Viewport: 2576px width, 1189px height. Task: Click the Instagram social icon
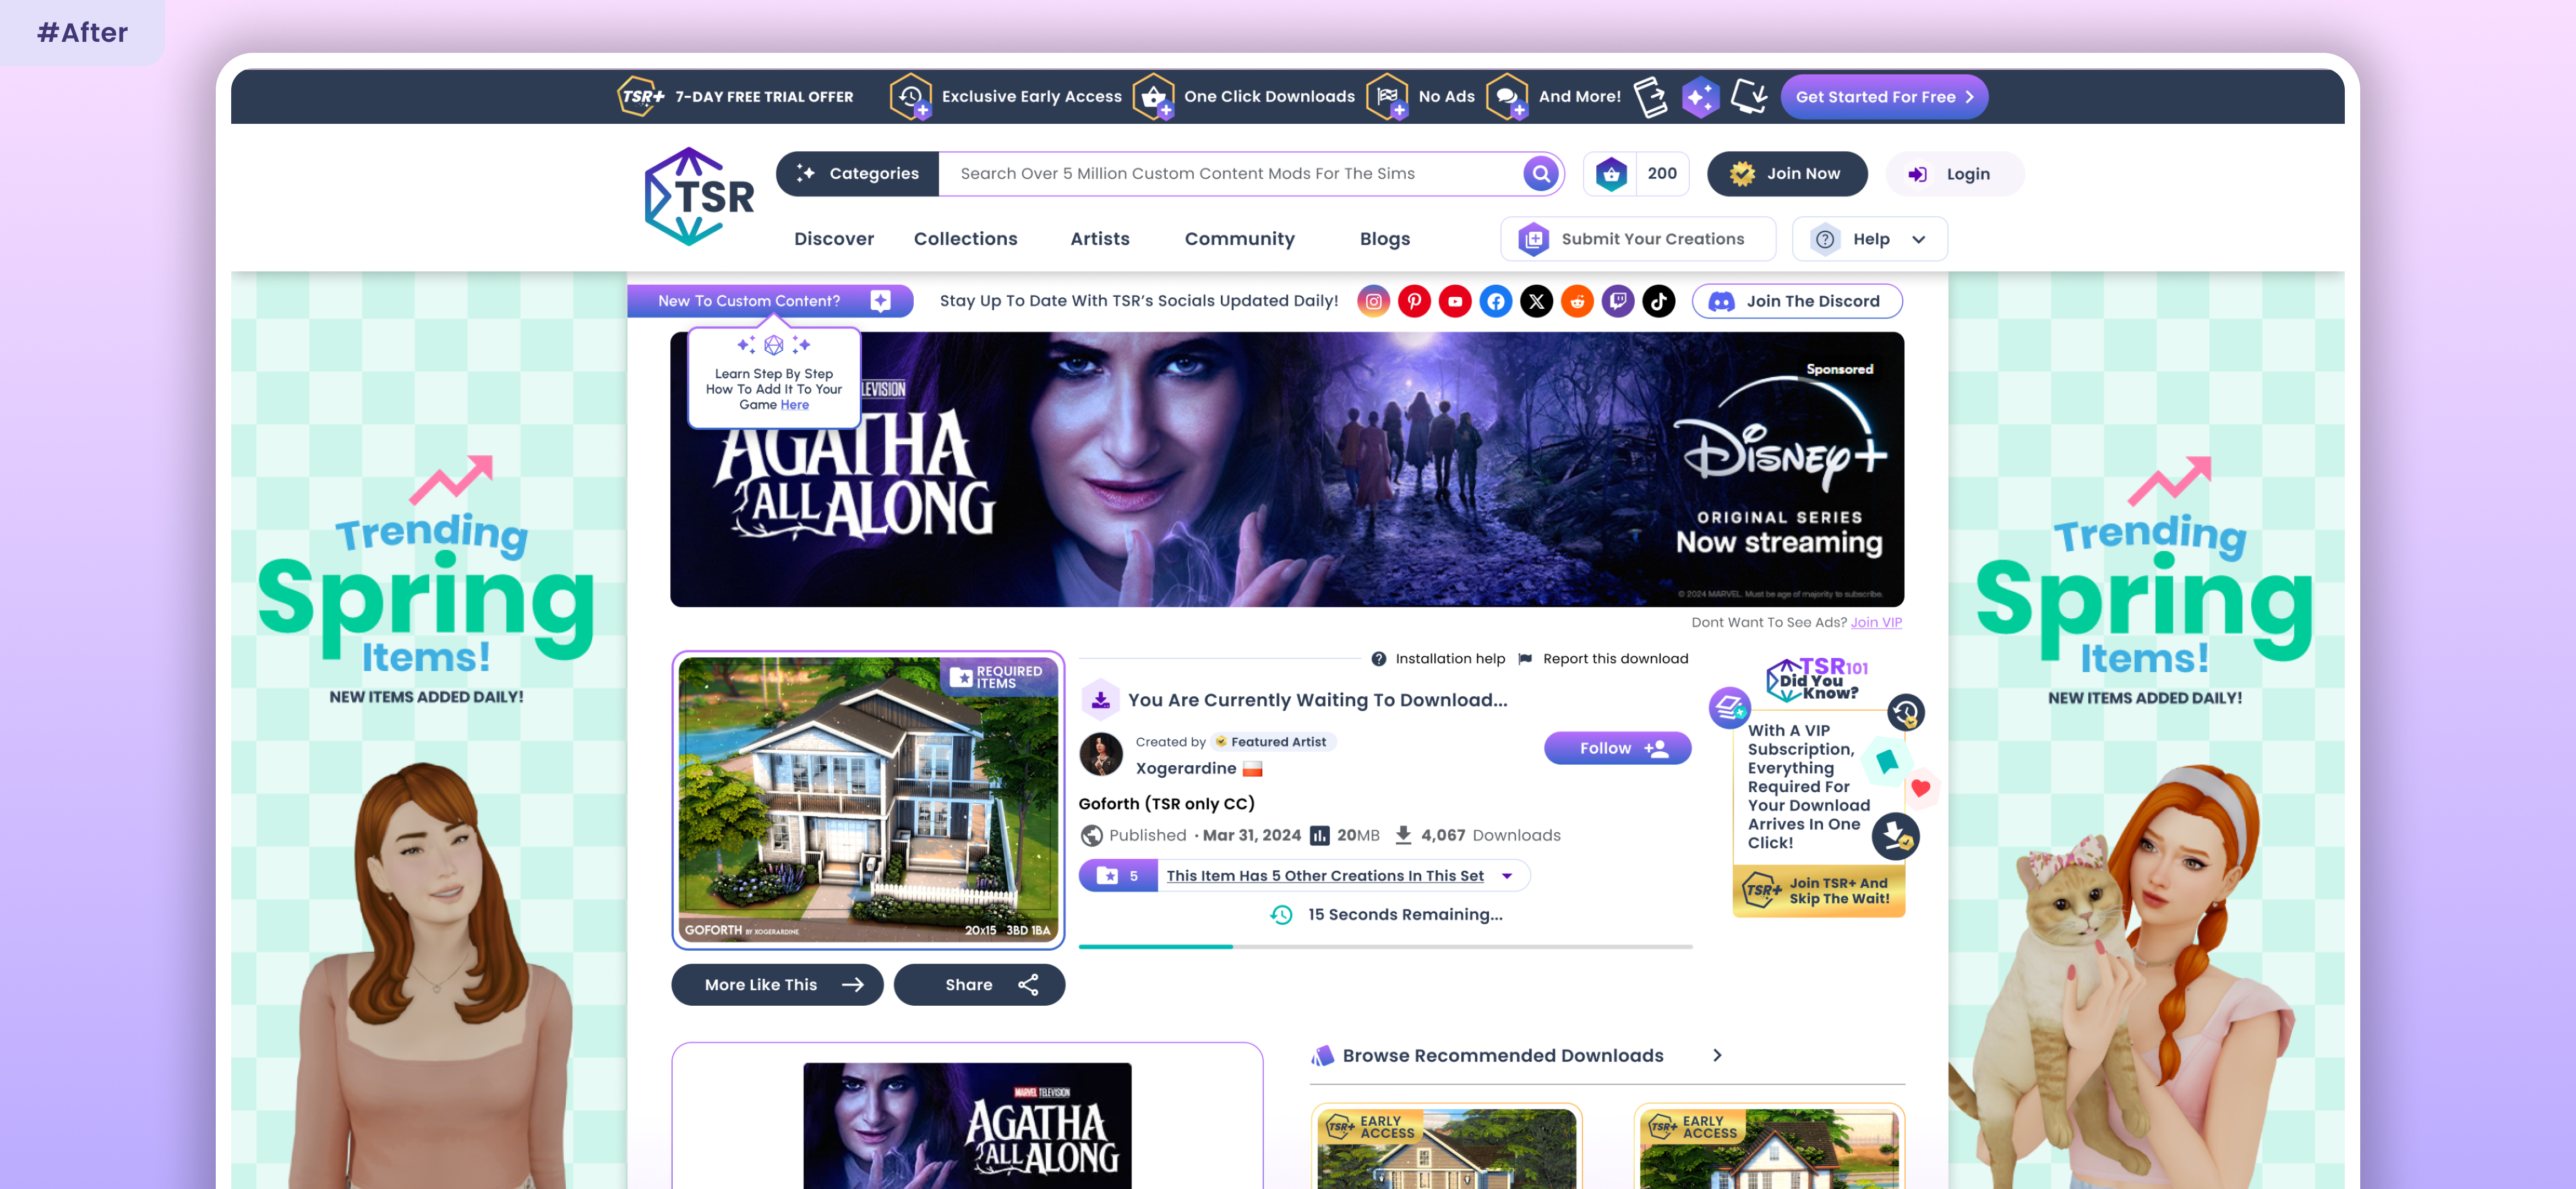(x=1373, y=301)
